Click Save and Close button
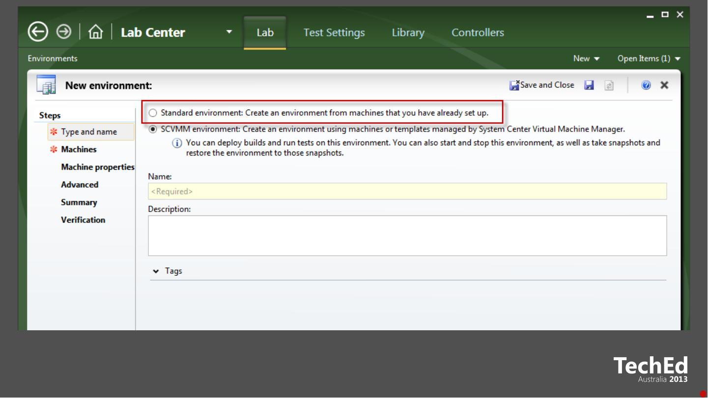The width and height of the screenshot is (708, 398). (542, 85)
